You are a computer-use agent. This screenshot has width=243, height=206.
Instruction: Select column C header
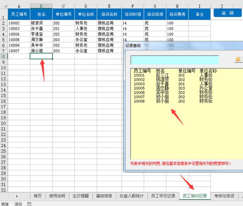pyautogui.click(x=63, y=6)
